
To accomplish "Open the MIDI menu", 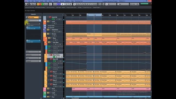I will pyautogui.click(x=46, y=1).
